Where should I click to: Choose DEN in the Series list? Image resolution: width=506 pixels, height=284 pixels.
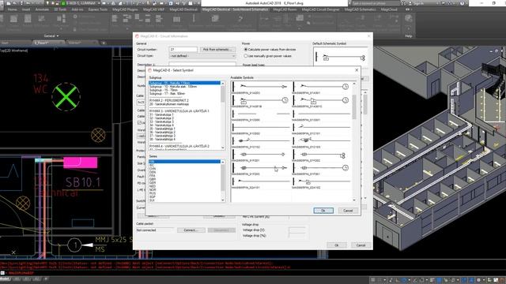click(153, 172)
